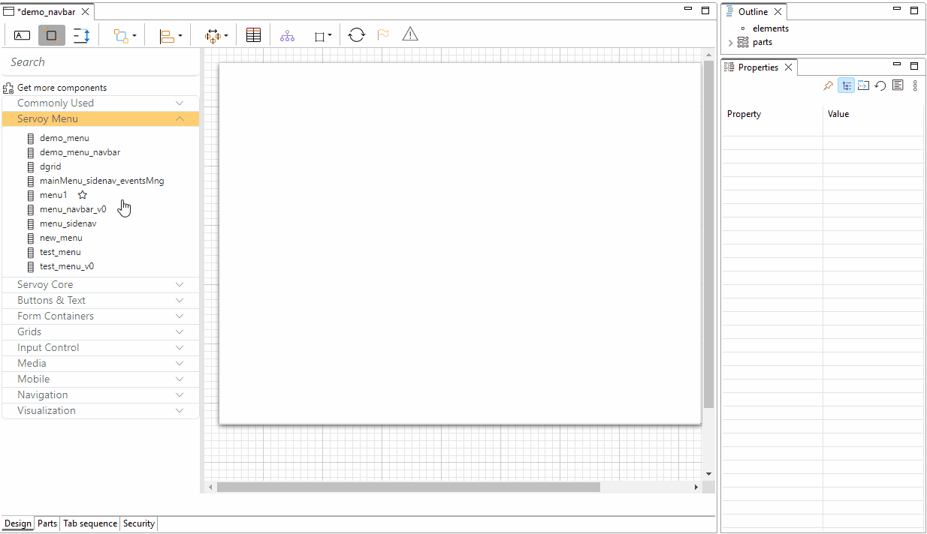Click the labeled-field placement toolbar icon
The height and width of the screenshot is (534, 927).
point(23,35)
